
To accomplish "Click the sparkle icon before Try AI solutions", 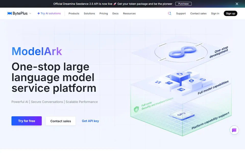I will [x=39, y=14].
